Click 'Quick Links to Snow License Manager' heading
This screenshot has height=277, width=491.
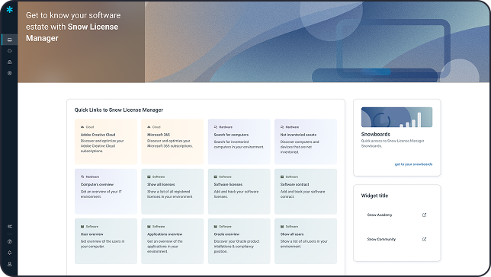coord(119,110)
